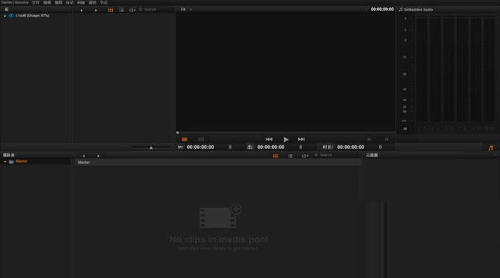Select the c:\vol0 drive icon
Image resolution: width=500 pixels, height=278 pixels.
[11, 16]
